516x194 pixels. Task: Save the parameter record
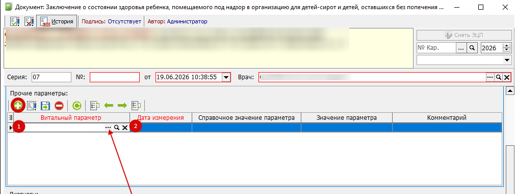(x=45, y=106)
